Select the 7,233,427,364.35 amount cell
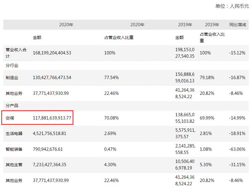 (50, 165)
